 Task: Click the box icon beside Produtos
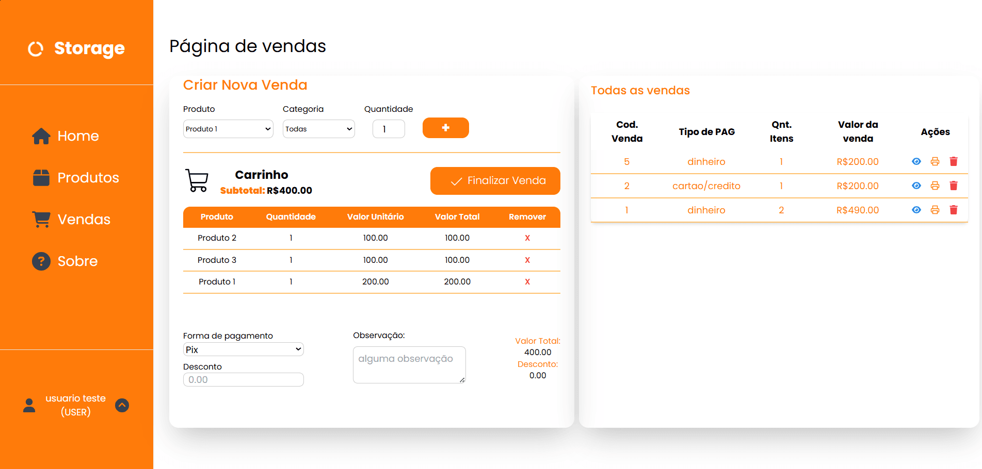pyautogui.click(x=41, y=178)
